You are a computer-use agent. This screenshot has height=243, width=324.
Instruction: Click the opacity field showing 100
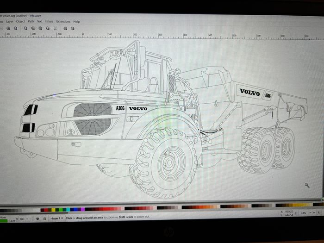click(x=22, y=219)
